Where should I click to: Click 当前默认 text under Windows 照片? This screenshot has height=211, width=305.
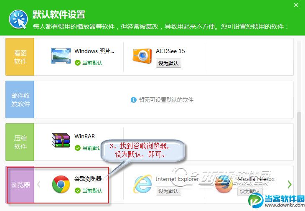coord(92,63)
